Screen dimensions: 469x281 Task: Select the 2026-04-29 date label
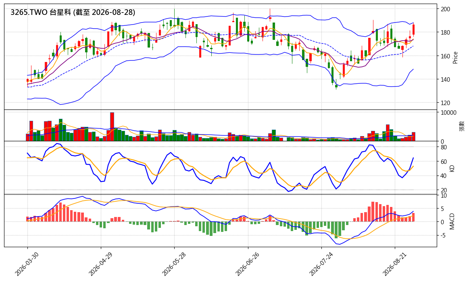point(99,264)
